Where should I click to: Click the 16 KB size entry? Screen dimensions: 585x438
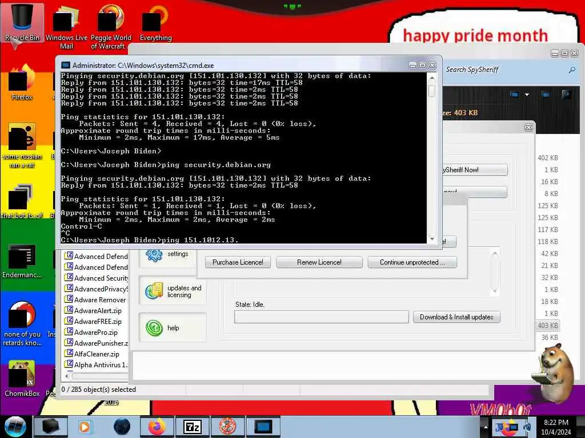(549, 182)
